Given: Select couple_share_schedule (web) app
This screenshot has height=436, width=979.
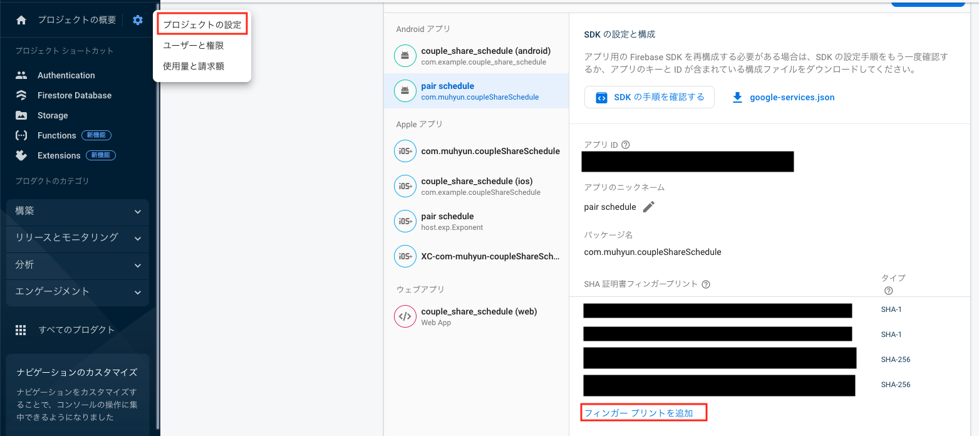Looking at the screenshot, I should tap(476, 316).
